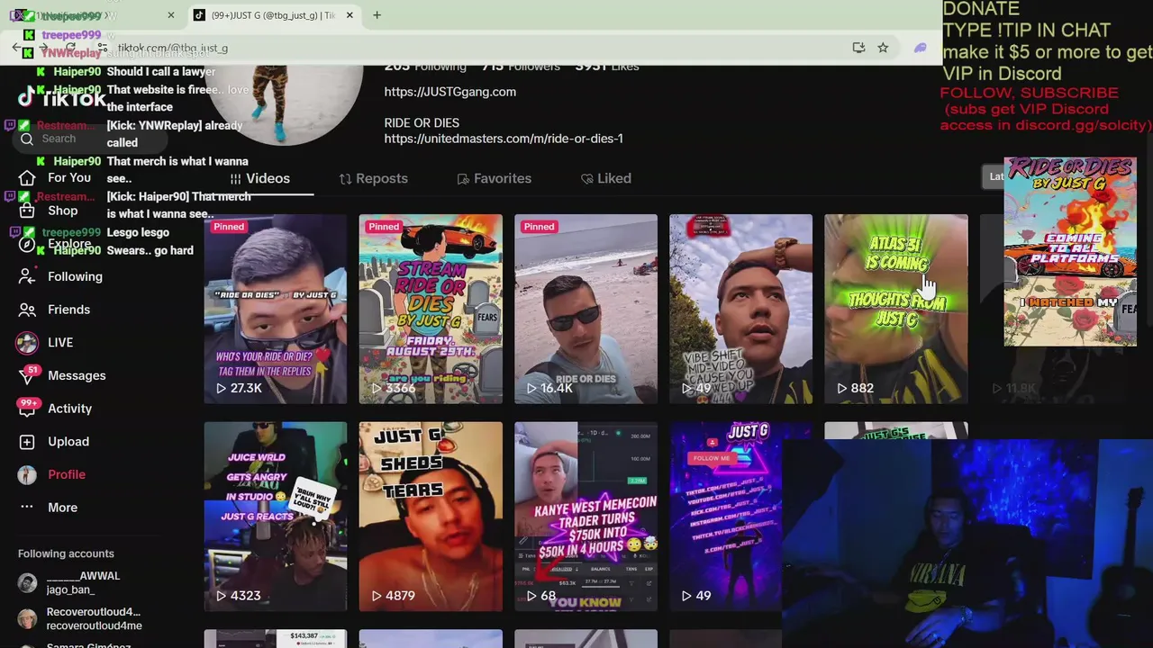The width and height of the screenshot is (1153, 648).
Task: Open the unitedmasters ride-or-dies link
Action: (504, 139)
